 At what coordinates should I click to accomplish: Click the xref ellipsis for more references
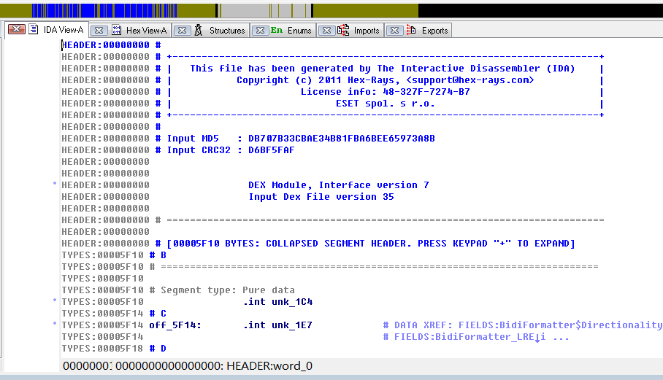[561, 337]
